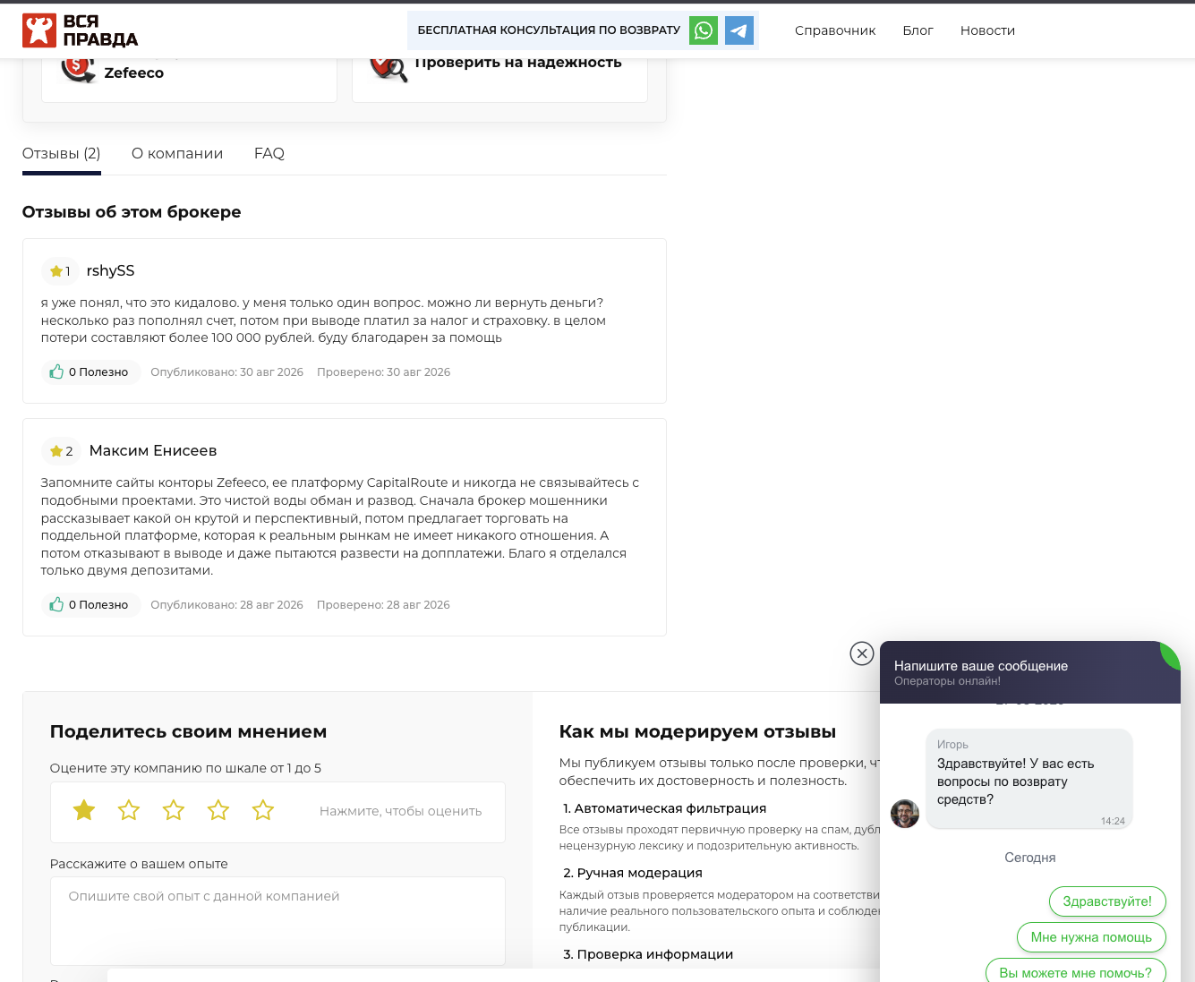Rate the company five stars
Screen dimensions: 1195x982
click(263, 810)
